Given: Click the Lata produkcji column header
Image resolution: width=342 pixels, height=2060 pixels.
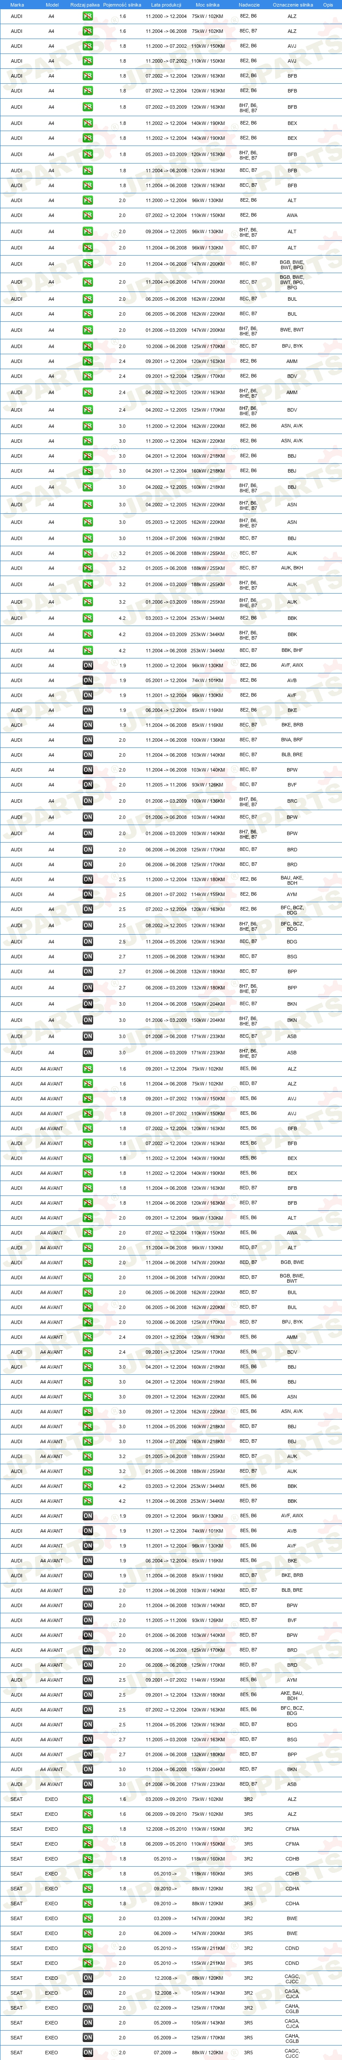Looking at the screenshot, I should tap(166, 5).
